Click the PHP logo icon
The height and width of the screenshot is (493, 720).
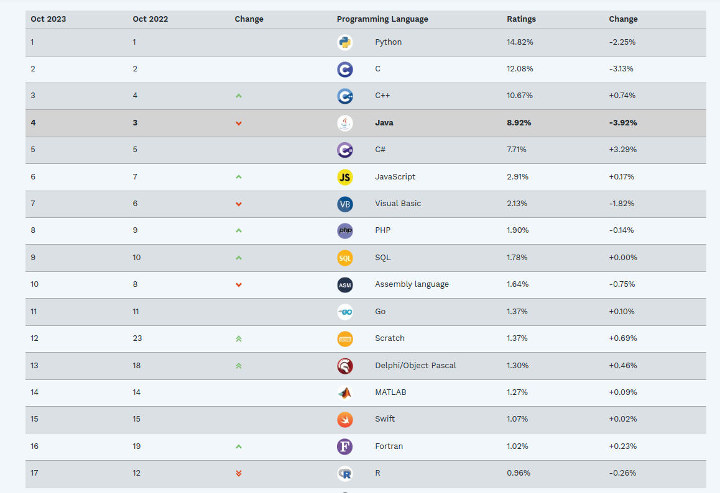click(344, 230)
